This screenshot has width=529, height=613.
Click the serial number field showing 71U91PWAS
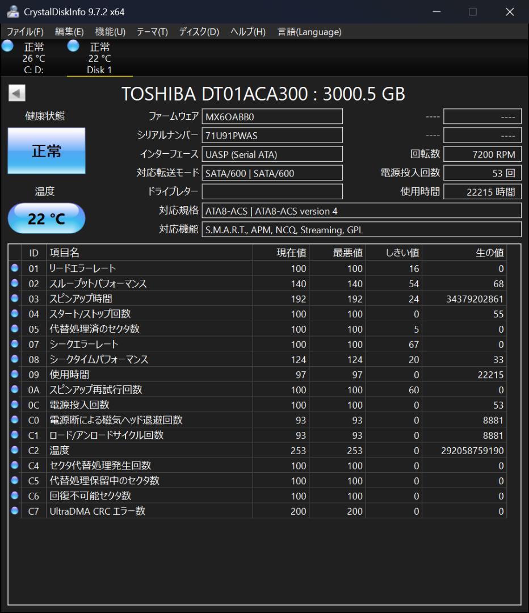271,135
